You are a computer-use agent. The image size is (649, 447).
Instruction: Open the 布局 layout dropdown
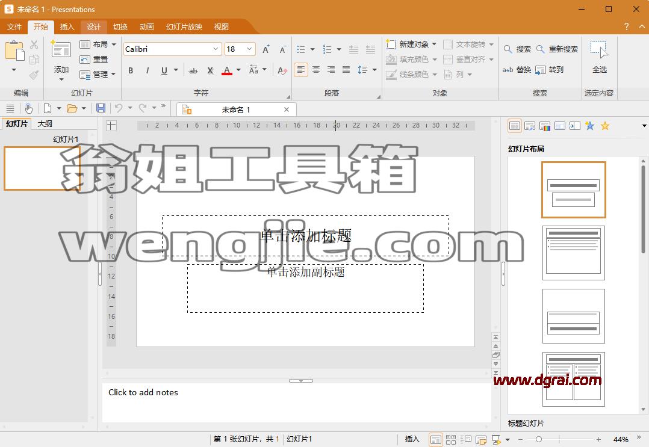(x=98, y=45)
